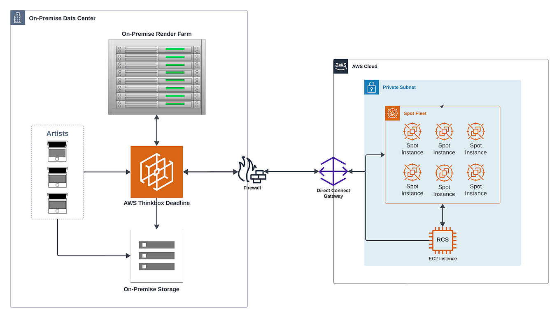Screen dimensions: 559x318
Task: Select the AWS Cloud logo
Action: click(x=340, y=66)
